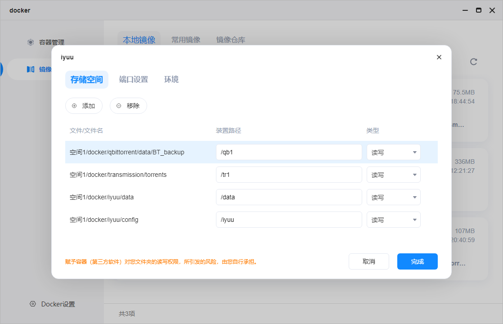The height and width of the screenshot is (324, 503).
Task: Select 容器管理 icon in the sidebar
Action: point(30,42)
